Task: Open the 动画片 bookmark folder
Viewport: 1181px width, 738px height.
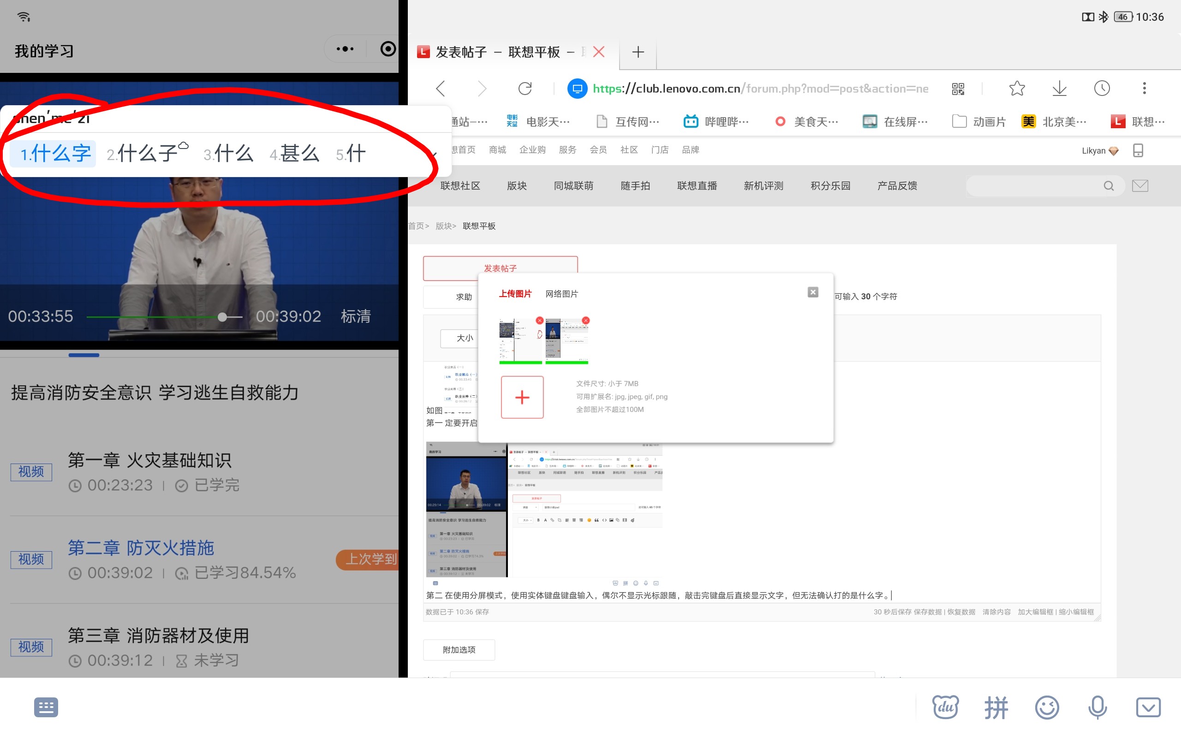Action: point(979,121)
